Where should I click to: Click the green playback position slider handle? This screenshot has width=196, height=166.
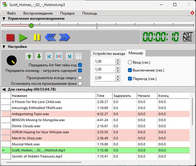(x=31, y=25)
